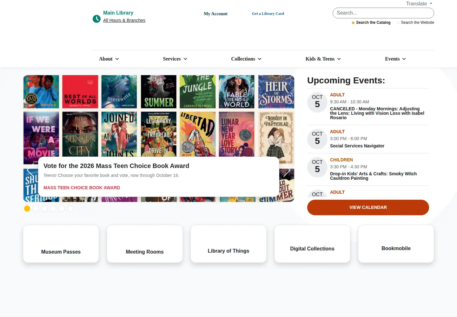
Task: Open My Account
Action: [215, 14]
